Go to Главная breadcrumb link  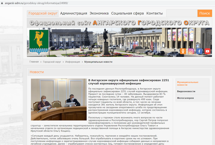point(34,62)
